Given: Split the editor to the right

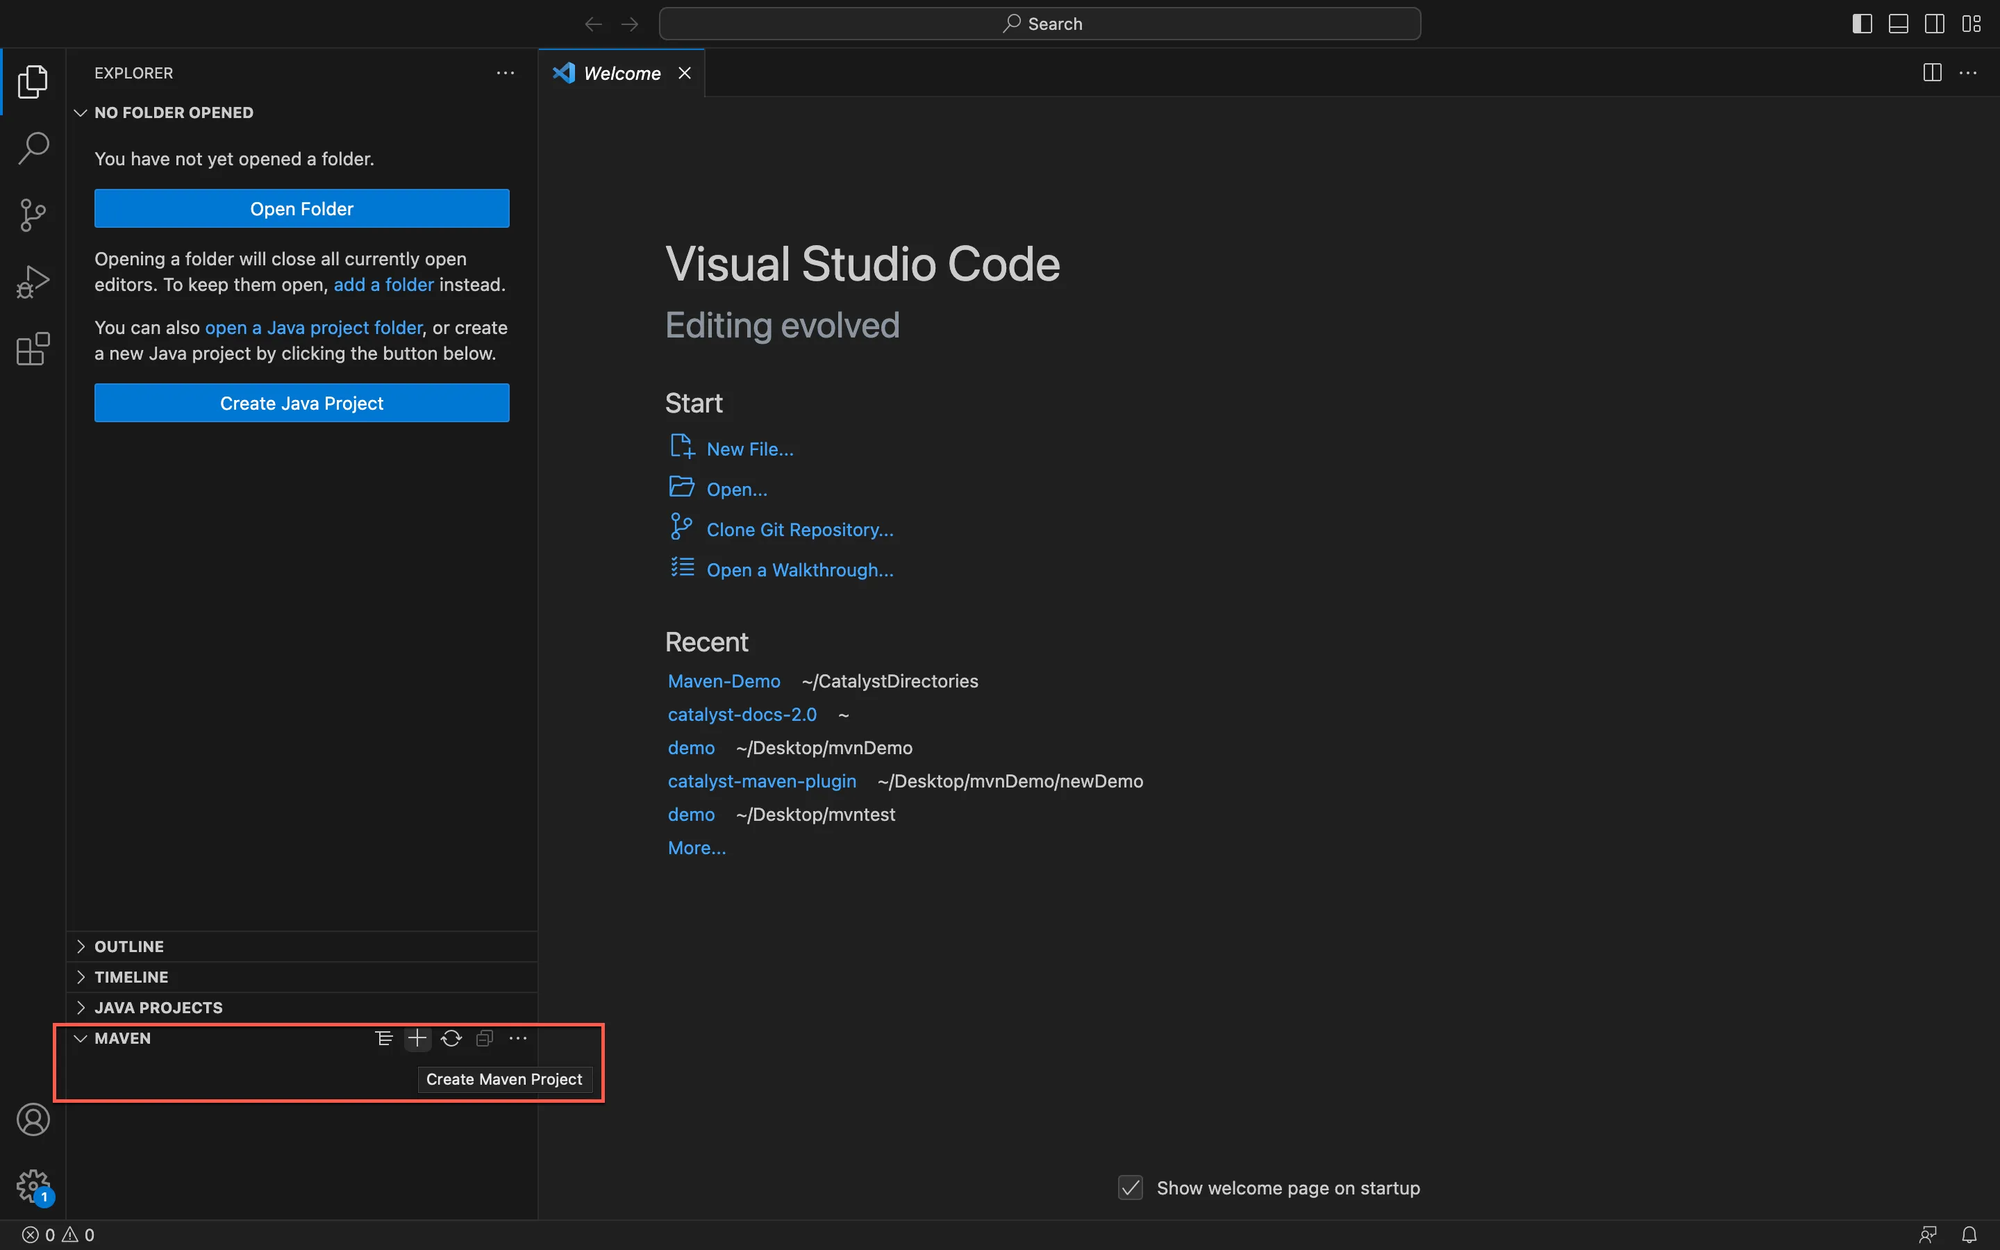Looking at the screenshot, I should point(1932,73).
